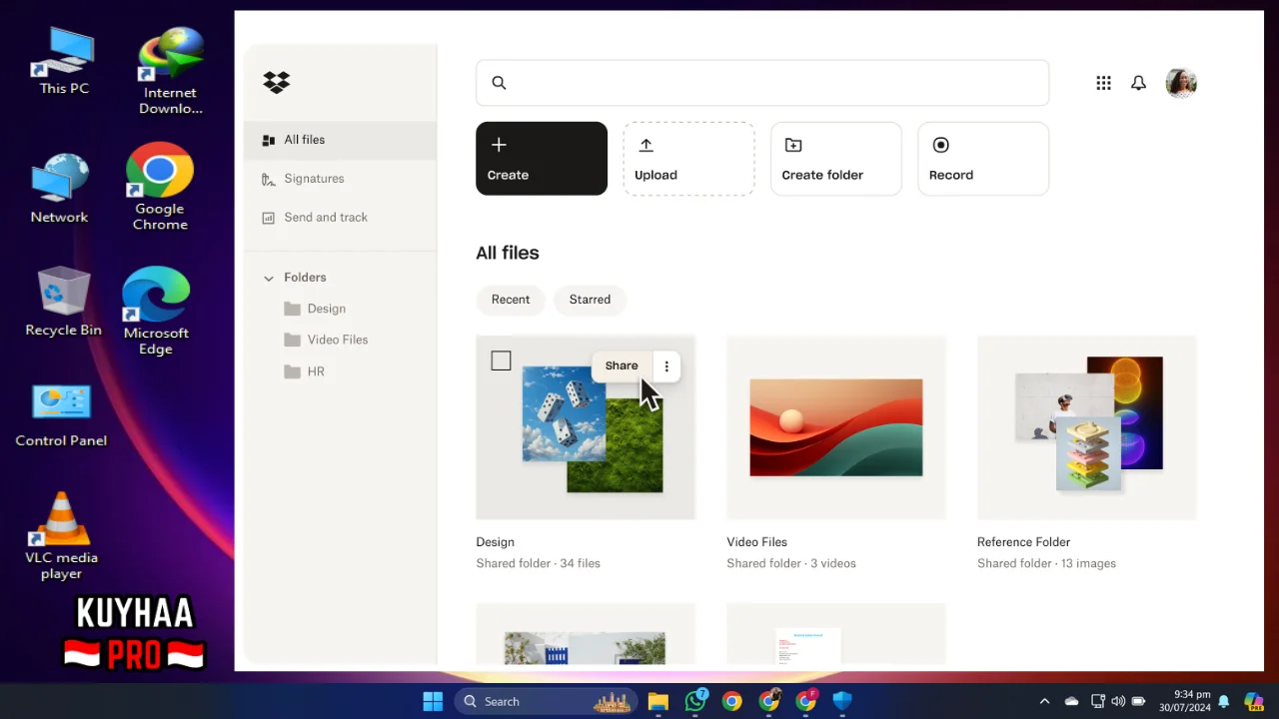Viewport: 1279px width, 719px height.
Task: Open the three-dot menu on Design card
Action: click(666, 366)
